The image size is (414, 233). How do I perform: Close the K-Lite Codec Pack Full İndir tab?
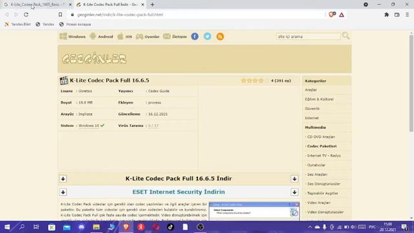[143, 5]
